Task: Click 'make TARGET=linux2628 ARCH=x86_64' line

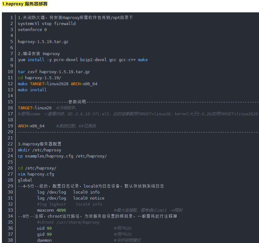Action: (x=58, y=84)
